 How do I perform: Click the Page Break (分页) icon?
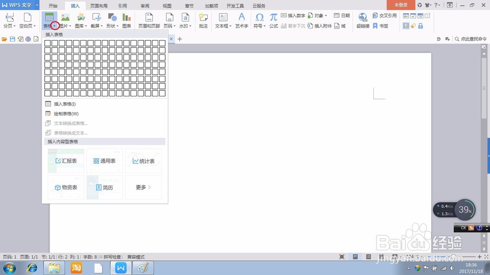[9, 18]
